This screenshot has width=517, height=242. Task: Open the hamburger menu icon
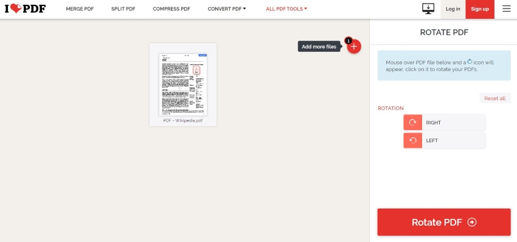[507, 9]
